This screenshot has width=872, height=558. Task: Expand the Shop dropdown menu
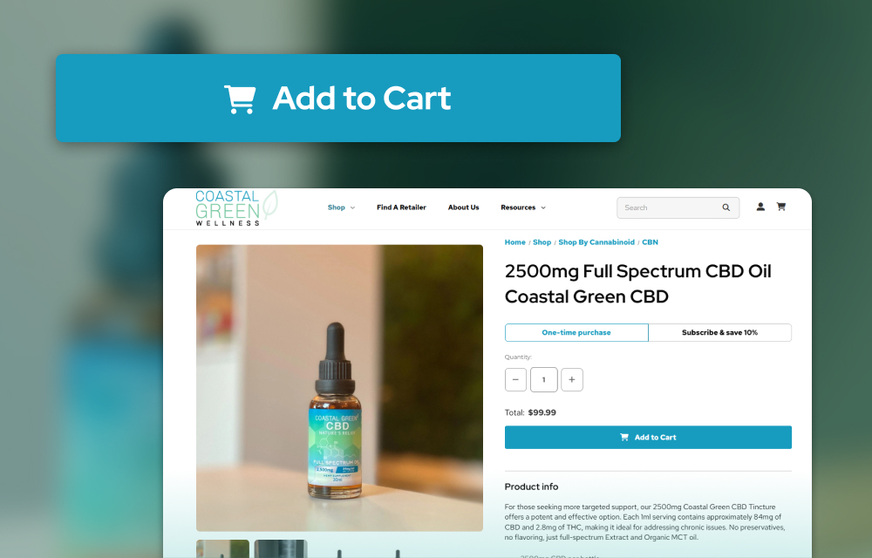click(x=341, y=208)
